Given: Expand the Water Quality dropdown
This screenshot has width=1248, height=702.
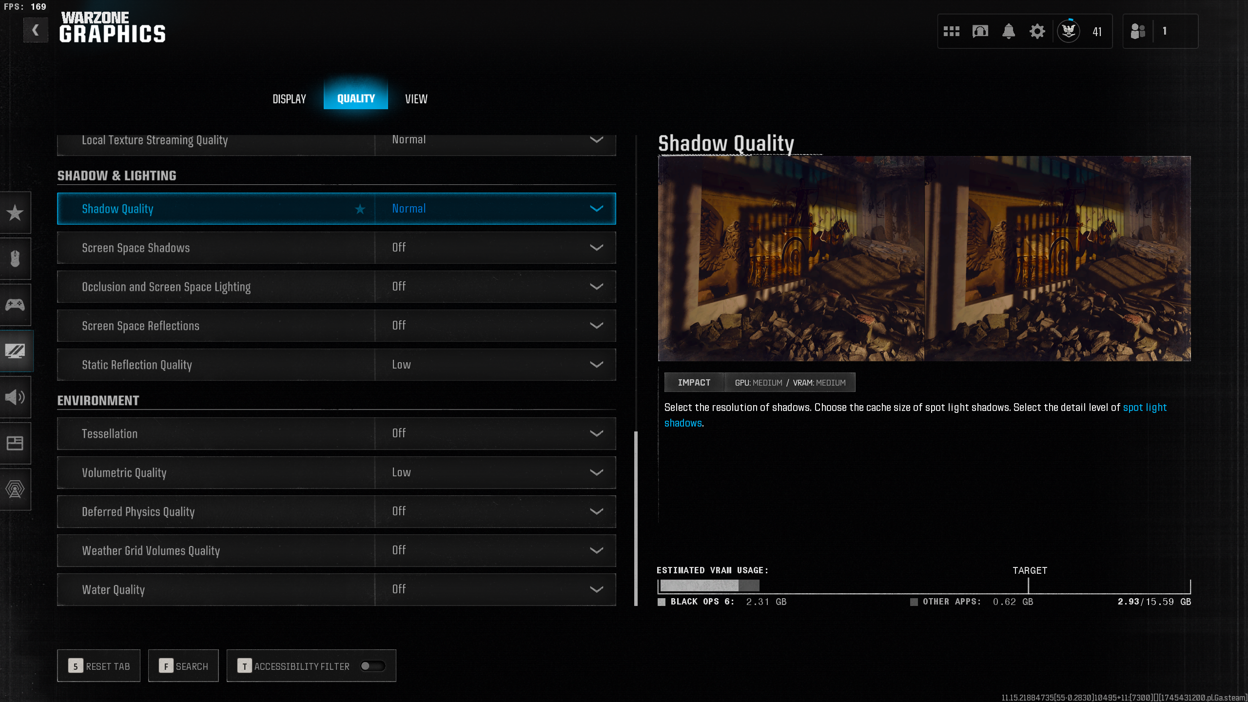Looking at the screenshot, I should click(x=596, y=589).
